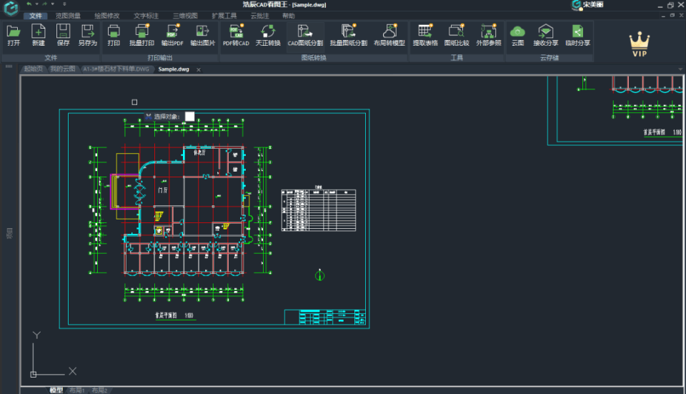Screen dimensions: 686x394
Task: Click the door schedule table in the drawing
Action: [x=319, y=210]
